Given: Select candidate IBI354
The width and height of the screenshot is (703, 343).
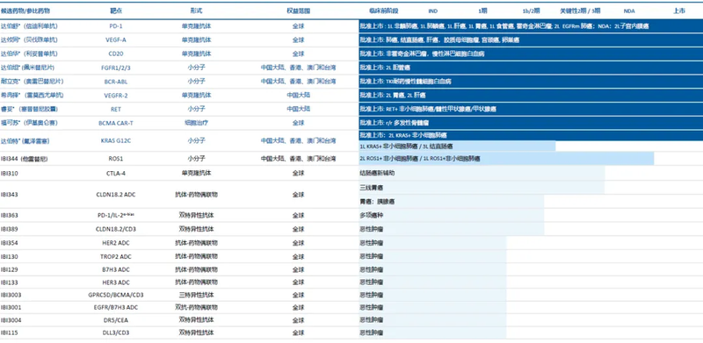Looking at the screenshot, I should pos(9,243).
